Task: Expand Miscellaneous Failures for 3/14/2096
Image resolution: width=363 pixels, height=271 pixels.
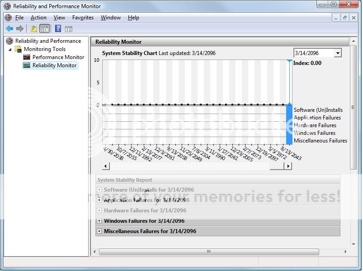Action: (x=99, y=231)
